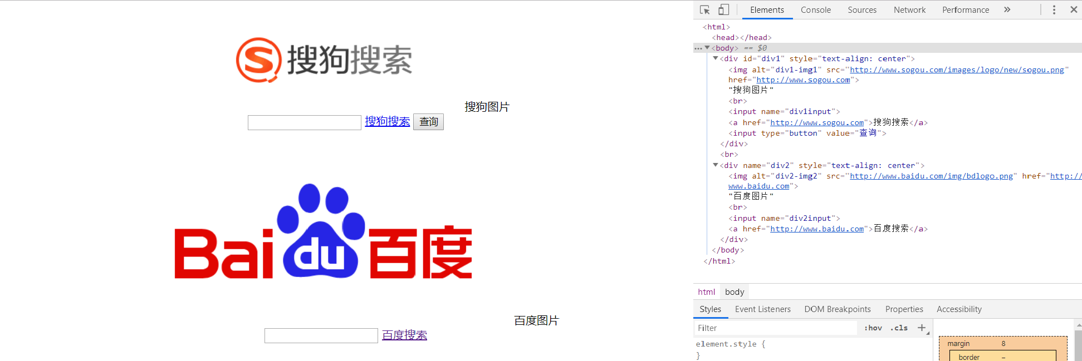Close the DevTools panel
This screenshot has width=1082, height=361.
click(1074, 10)
